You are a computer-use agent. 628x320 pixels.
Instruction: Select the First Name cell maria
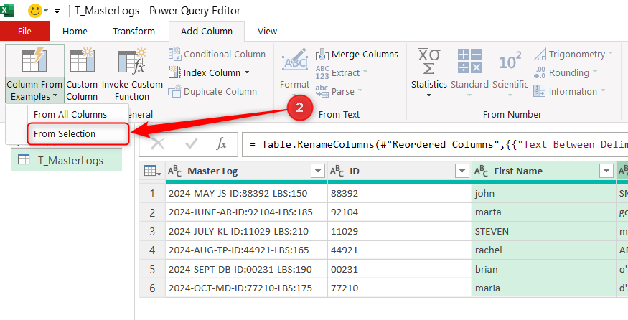543,288
